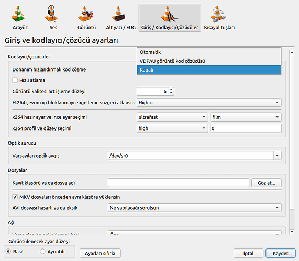
Task: Click the x264 profil ve düzey seçimi label
Action: pos(42,128)
